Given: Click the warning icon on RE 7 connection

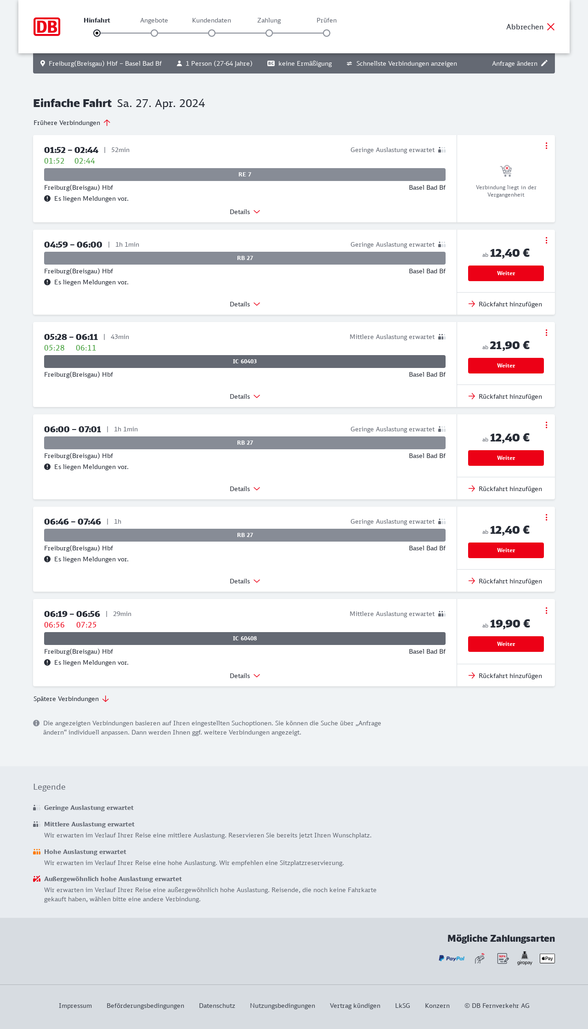Looking at the screenshot, I should pyautogui.click(x=47, y=198).
